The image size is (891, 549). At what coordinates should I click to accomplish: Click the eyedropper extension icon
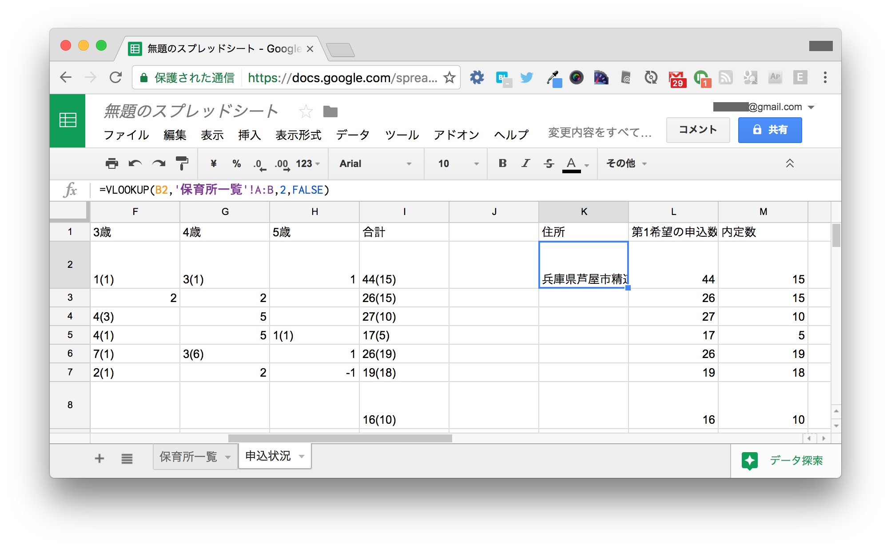(x=553, y=79)
